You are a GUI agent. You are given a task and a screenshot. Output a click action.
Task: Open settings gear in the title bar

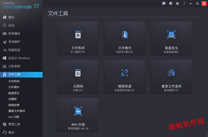coord(177,4)
